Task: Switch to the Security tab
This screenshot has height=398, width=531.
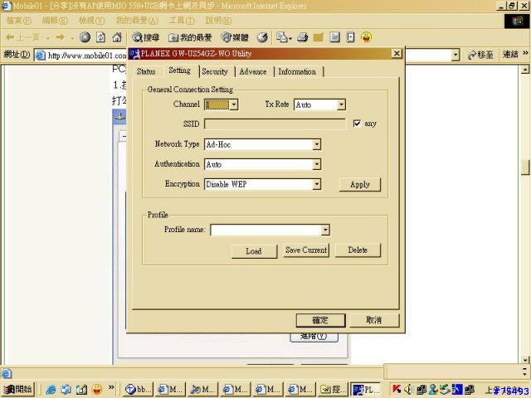Action: point(215,71)
